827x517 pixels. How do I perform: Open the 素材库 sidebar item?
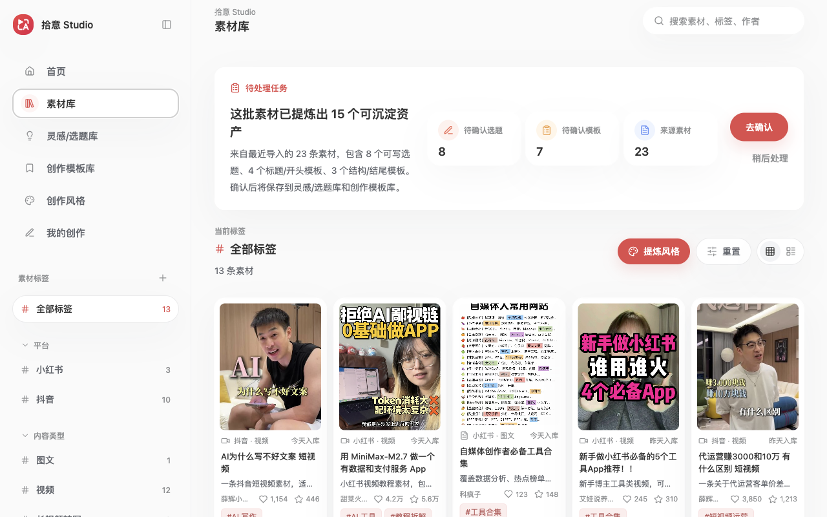point(96,103)
